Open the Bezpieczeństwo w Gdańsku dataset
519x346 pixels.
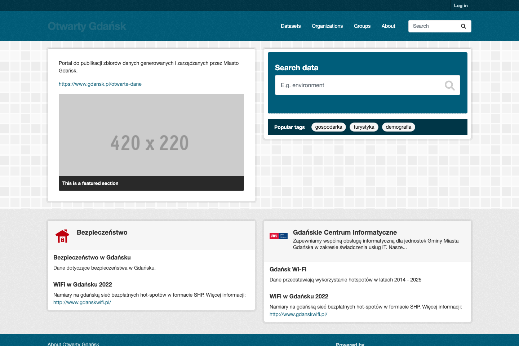(92, 257)
